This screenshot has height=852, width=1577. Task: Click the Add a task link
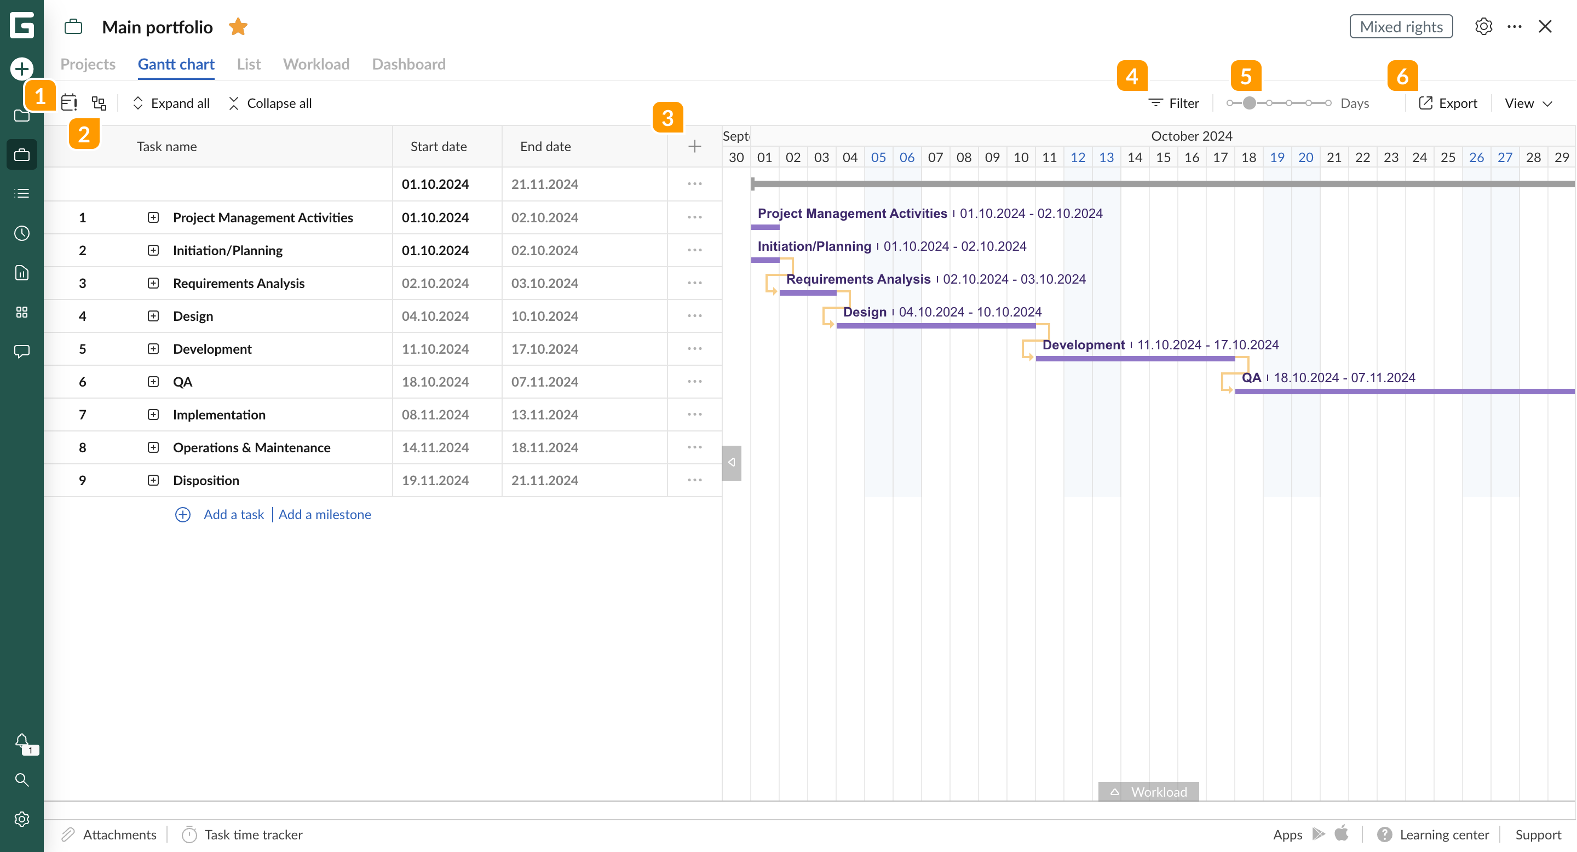point(233,514)
